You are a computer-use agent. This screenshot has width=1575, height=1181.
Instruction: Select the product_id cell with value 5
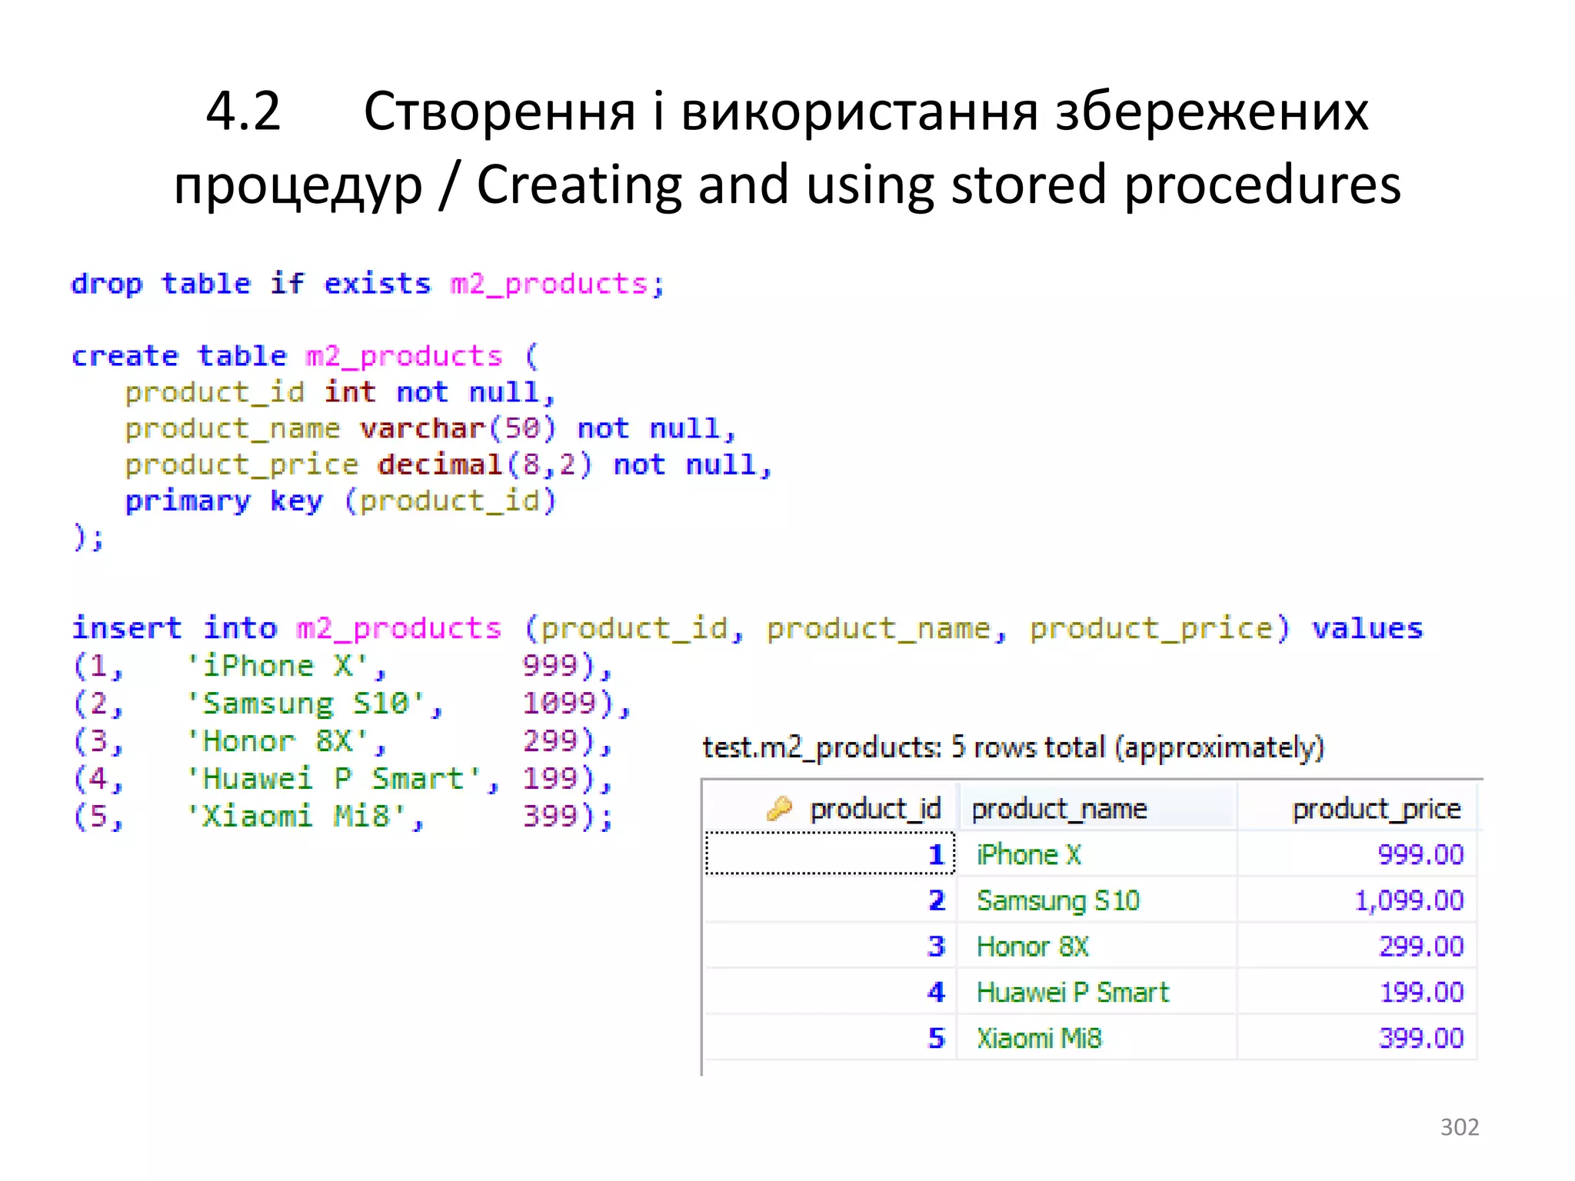click(x=831, y=1038)
